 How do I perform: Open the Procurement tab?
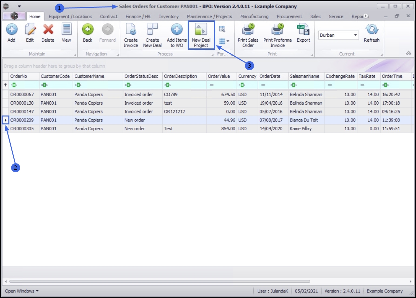(289, 16)
